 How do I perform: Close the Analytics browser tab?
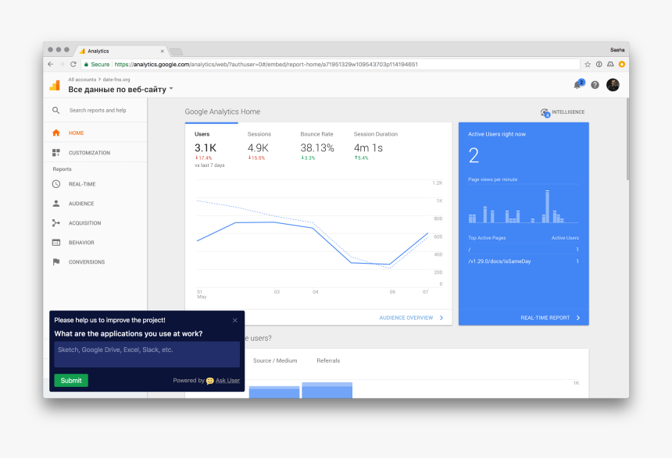tap(162, 51)
